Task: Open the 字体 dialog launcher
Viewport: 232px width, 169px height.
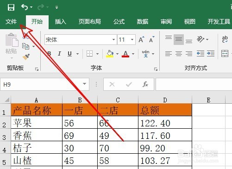Action: [x=156, y=69]
